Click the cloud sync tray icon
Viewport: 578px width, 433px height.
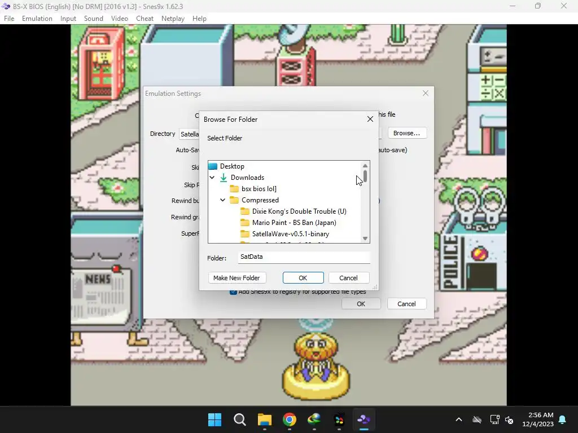[477, 419]
